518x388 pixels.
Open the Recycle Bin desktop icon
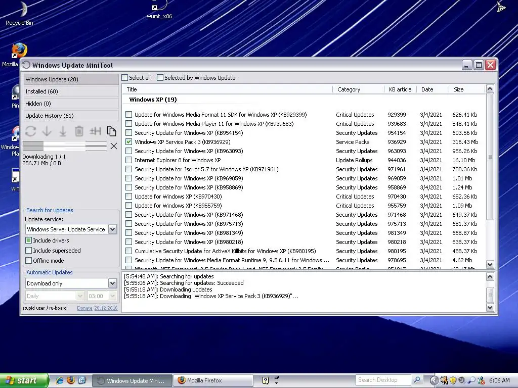[20, 14]
